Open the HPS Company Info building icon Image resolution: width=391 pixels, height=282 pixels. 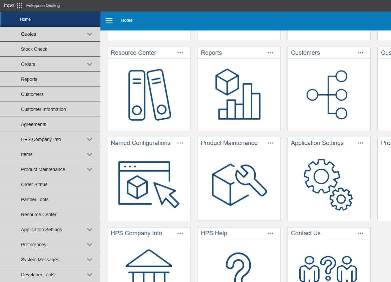[149, 266]
